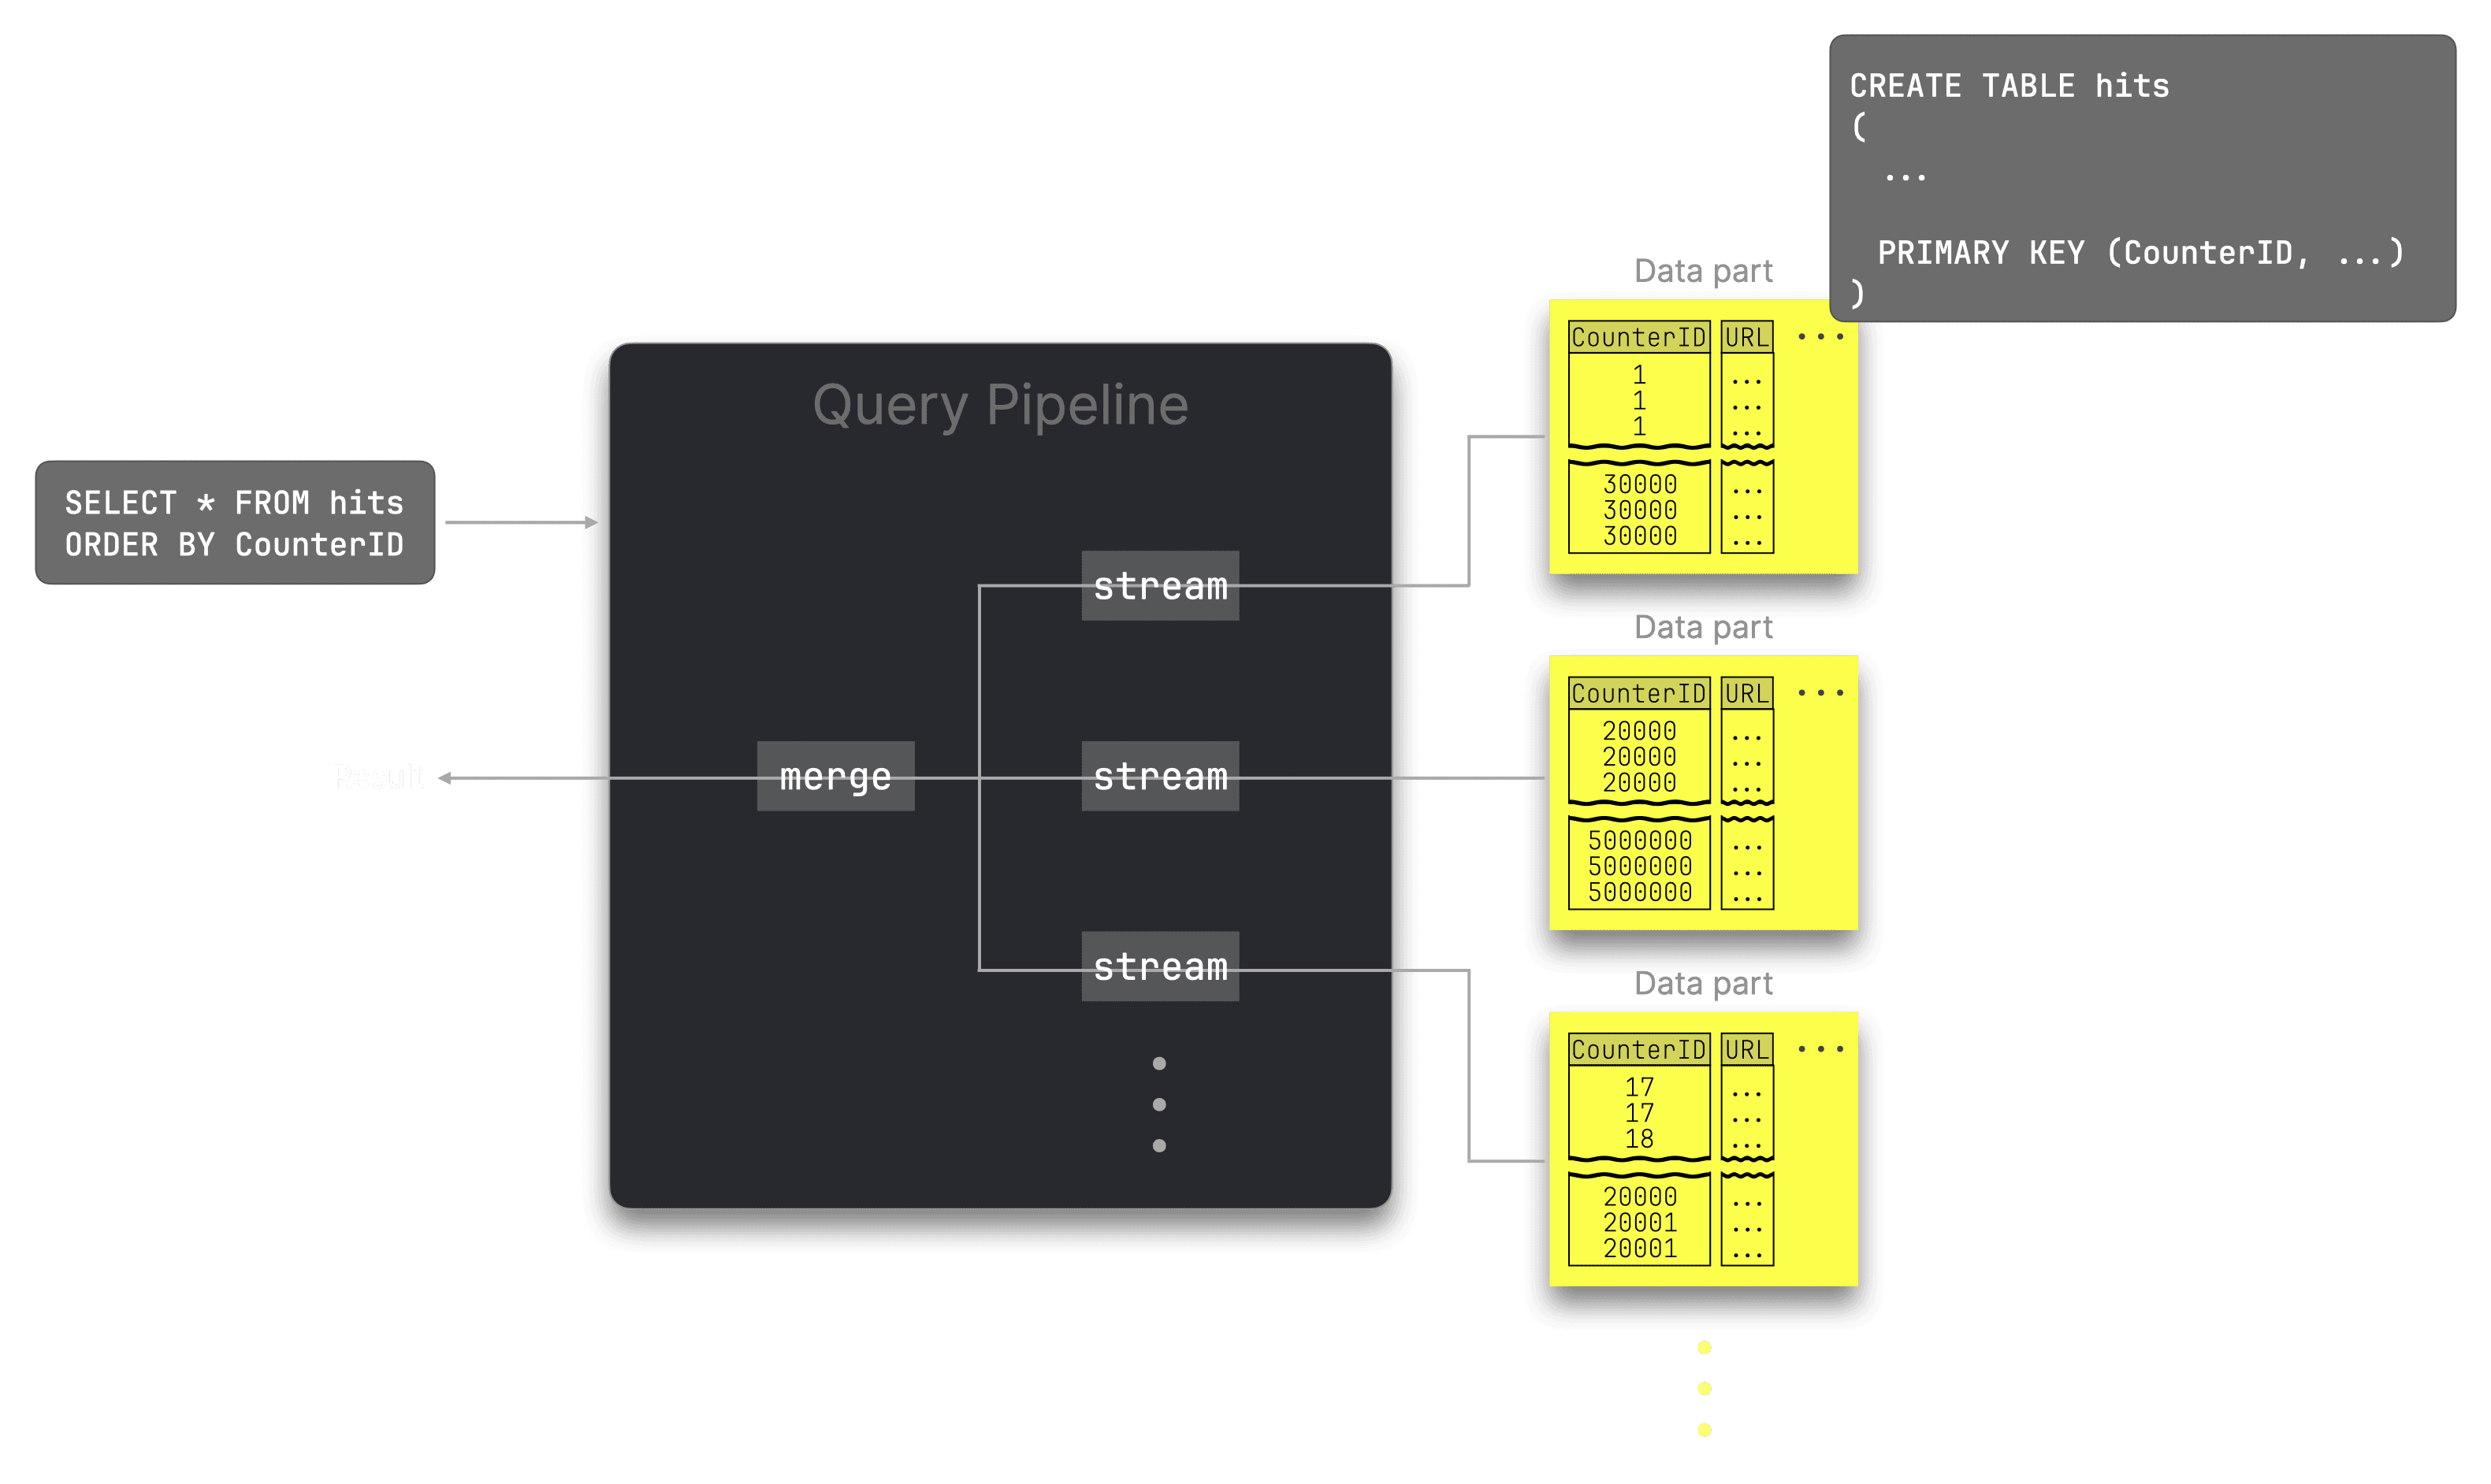Click gray vertical ellipsis below streams

pos(1158,1104)
